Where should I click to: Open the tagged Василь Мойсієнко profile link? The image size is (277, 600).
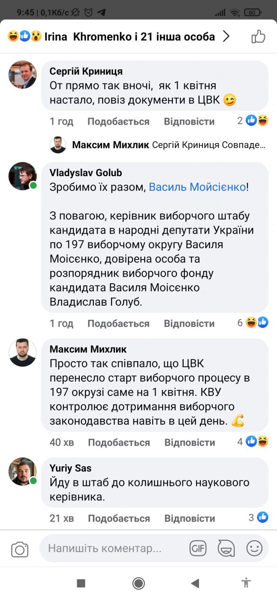197,187
